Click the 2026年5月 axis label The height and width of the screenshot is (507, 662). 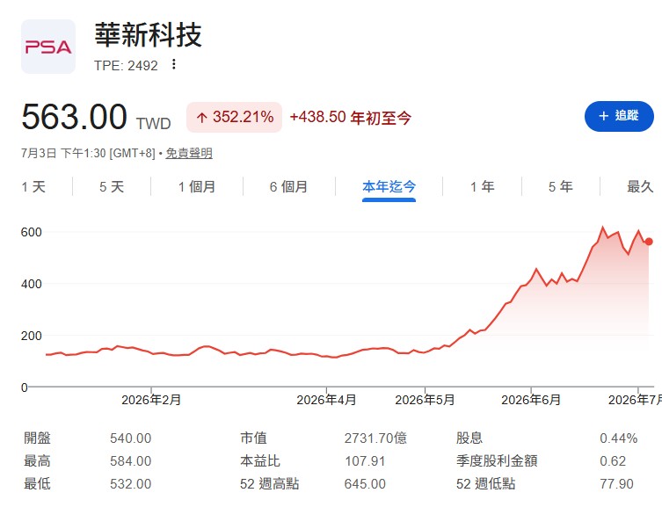425,400
